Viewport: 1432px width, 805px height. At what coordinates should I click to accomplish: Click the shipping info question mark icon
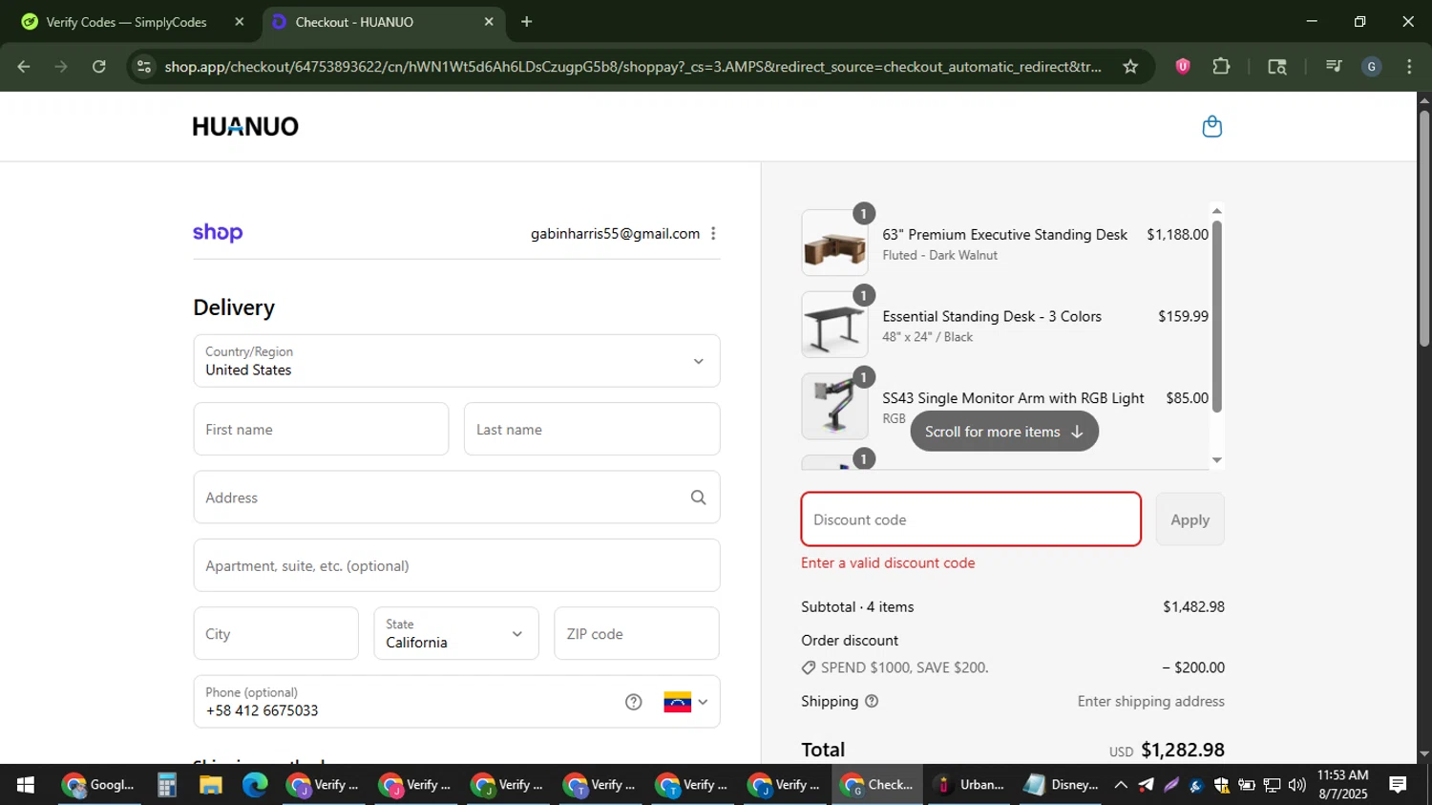(x=871, y=701)
